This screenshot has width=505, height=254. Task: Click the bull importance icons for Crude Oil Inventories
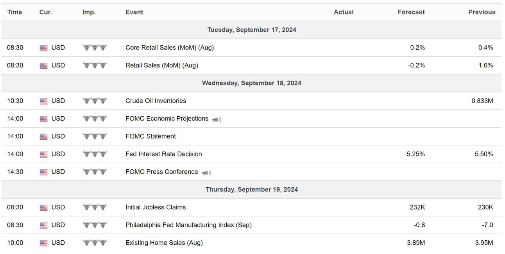point(95,101)
